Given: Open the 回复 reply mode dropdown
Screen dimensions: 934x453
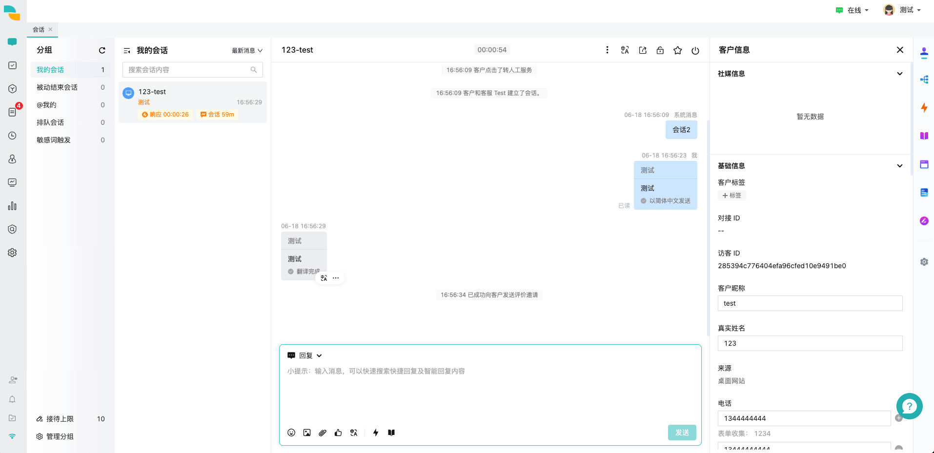Looking at the screenshot, I should tap(305, 355).
